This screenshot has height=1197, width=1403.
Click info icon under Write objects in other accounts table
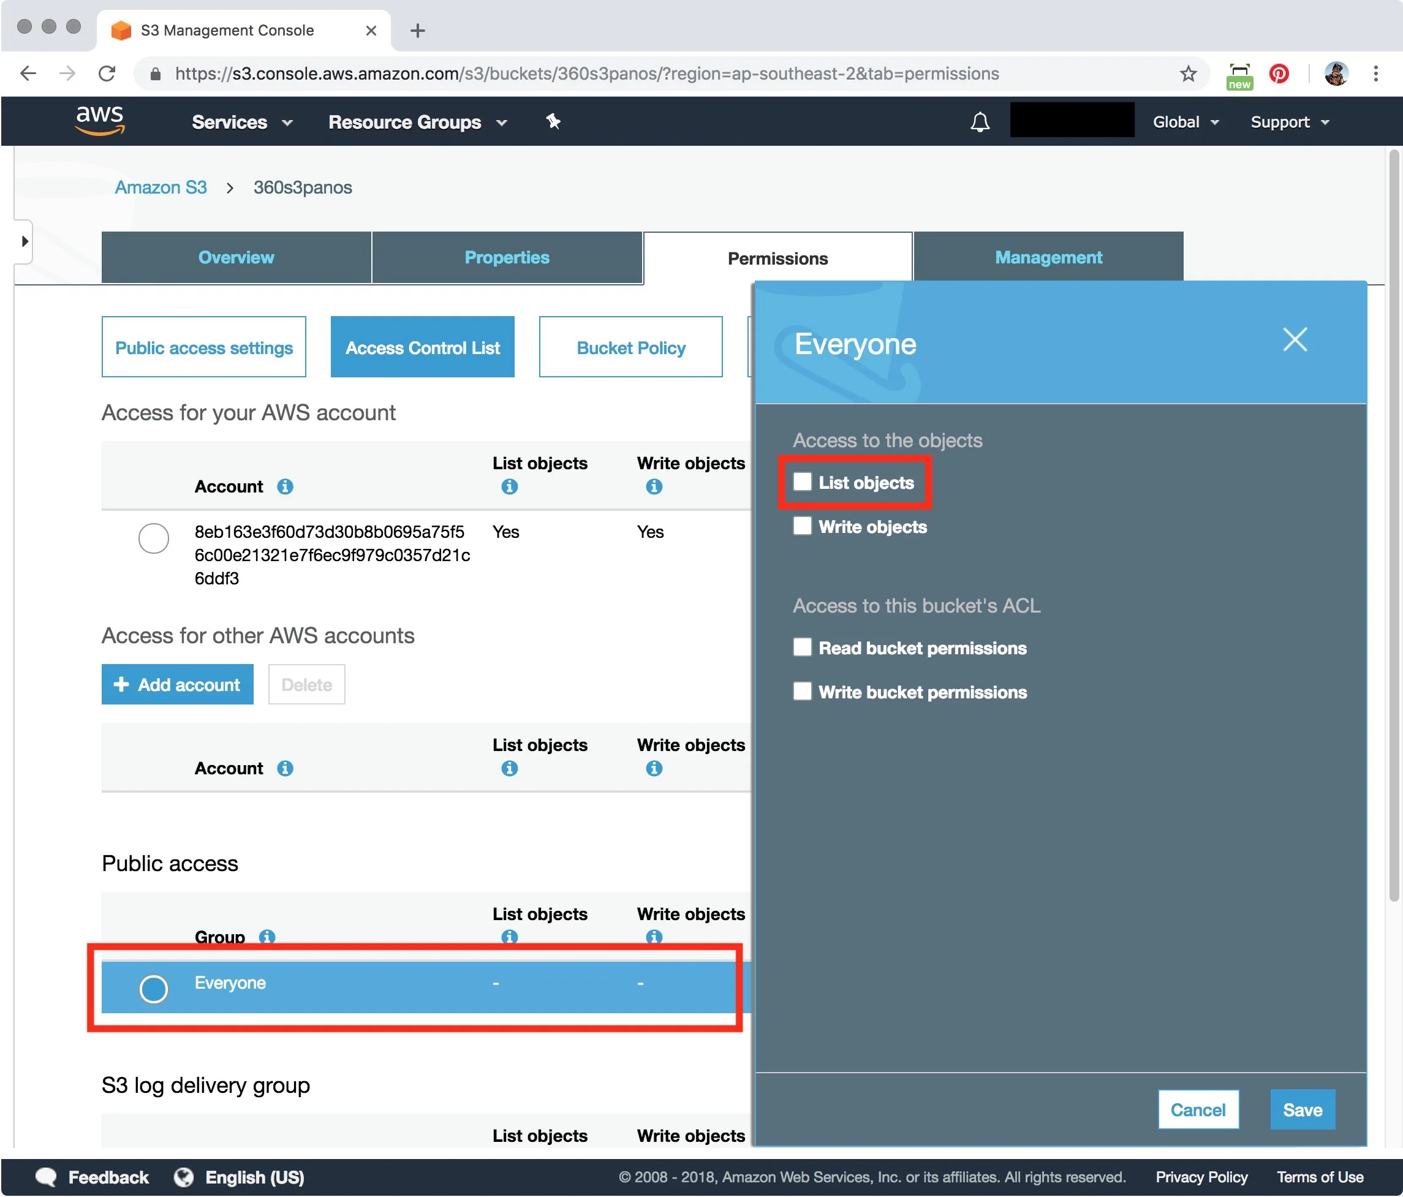[654, 768]
